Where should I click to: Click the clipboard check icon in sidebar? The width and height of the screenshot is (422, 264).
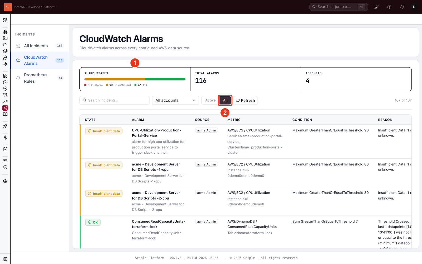[x=5, y=149]
